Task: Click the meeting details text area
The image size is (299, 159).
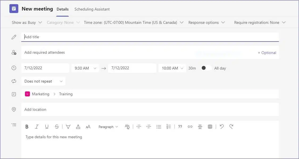Action: [x=150, y=146]
